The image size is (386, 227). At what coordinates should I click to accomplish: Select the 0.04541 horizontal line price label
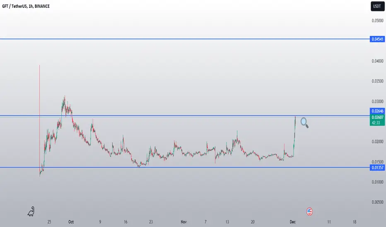(x=377, y=39)
